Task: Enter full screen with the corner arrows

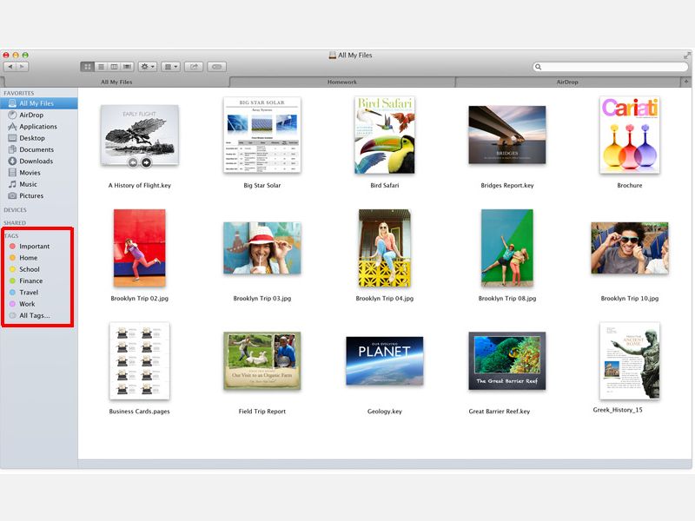Action: point(687,55)
